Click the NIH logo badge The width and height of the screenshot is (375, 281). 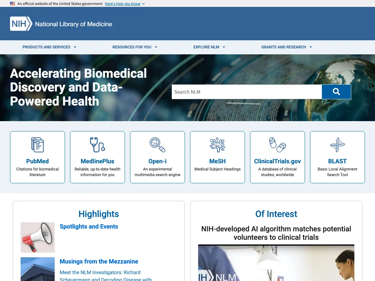[x=21, y=24]
